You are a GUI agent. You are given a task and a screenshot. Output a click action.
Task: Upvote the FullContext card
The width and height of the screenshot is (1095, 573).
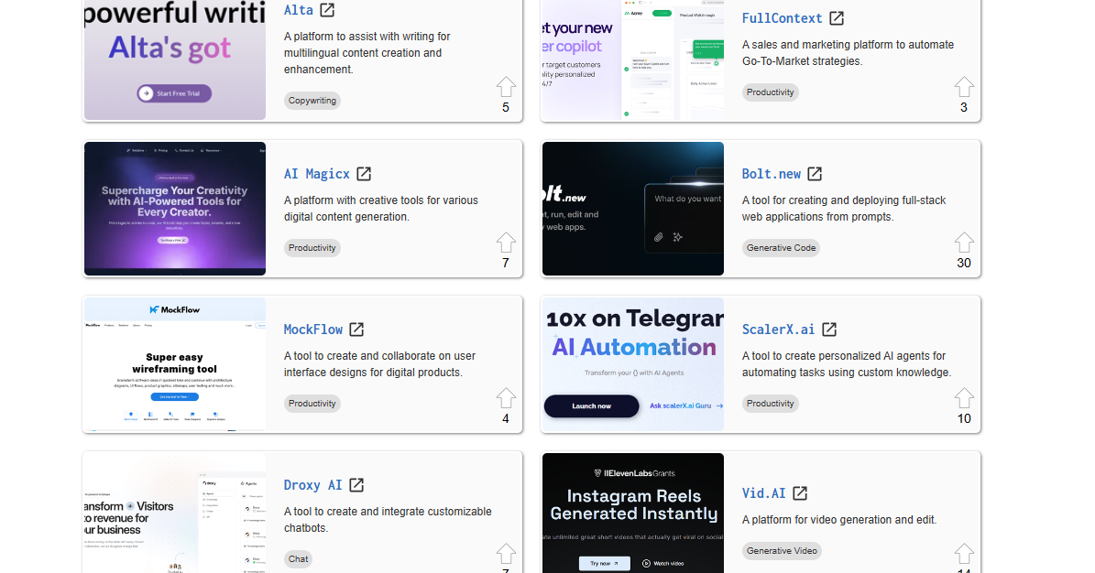point(964,87)
